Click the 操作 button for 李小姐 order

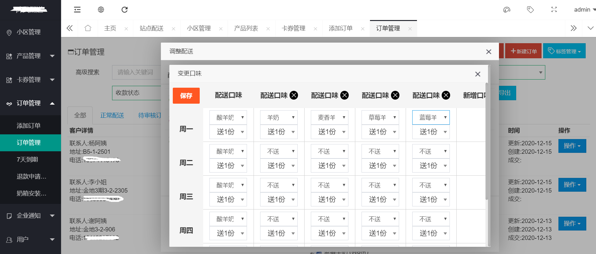click(x=572, y=185)
